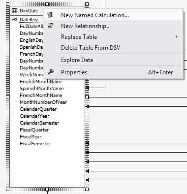The image size is (187, 194).
Task: Select the FiscalYear column
Action: point(31,136)
